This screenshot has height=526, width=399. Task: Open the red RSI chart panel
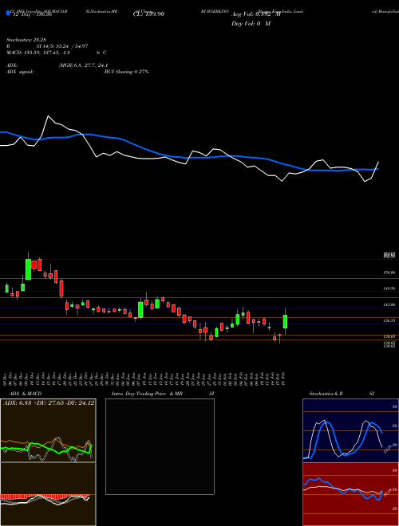pos(350,494)
